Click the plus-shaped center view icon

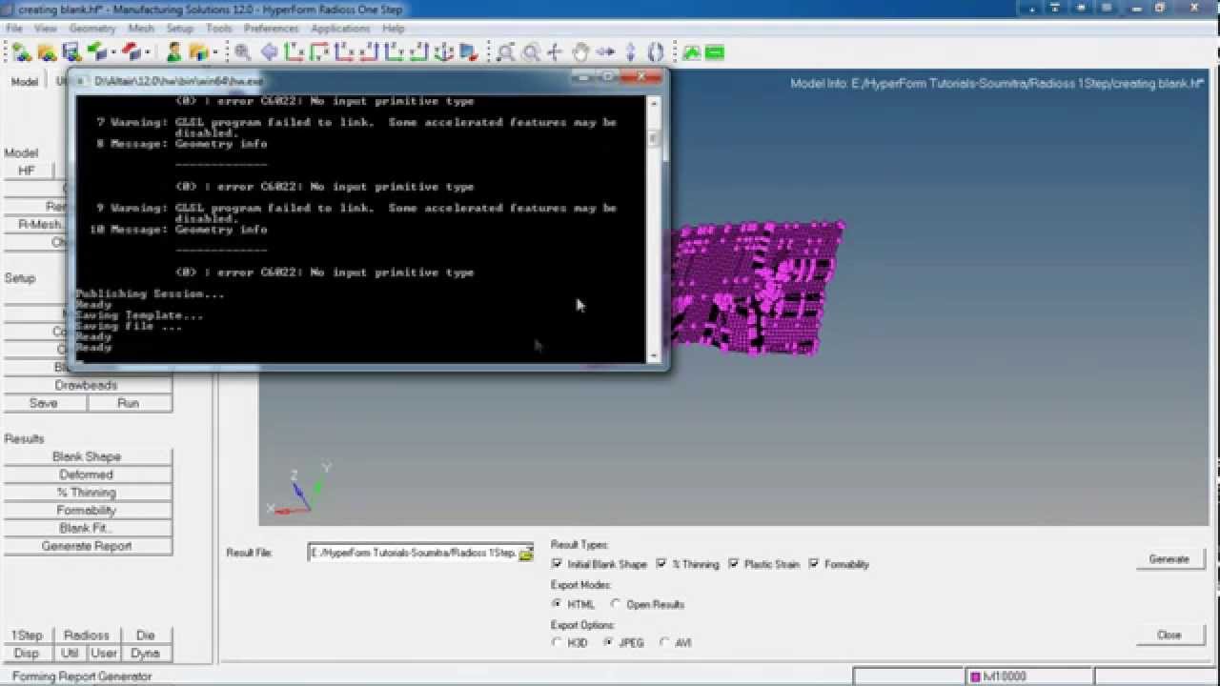pyautogui.click(x=556, y=51)
